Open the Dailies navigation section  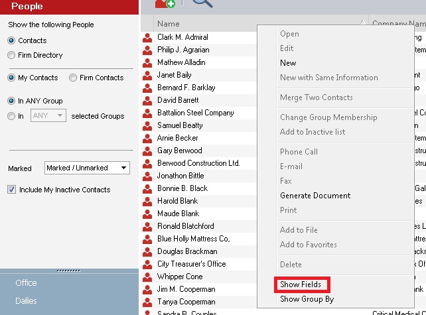[x=27, y=301]
